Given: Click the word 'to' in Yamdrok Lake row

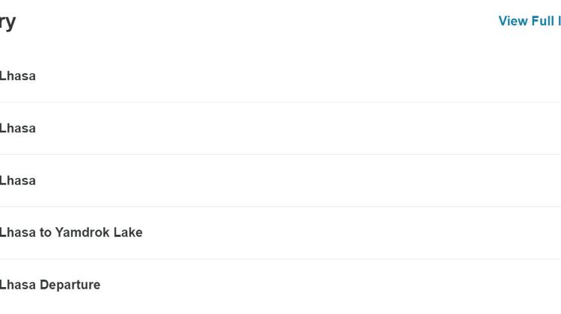Looking at the screenshot, I should [x=46, y=233].
